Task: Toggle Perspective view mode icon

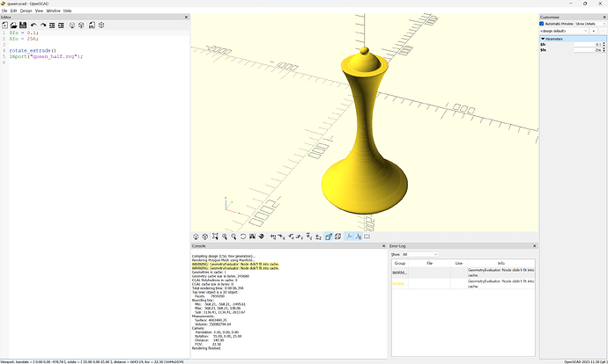Action: pyautogui.click(x=327, y=236)
